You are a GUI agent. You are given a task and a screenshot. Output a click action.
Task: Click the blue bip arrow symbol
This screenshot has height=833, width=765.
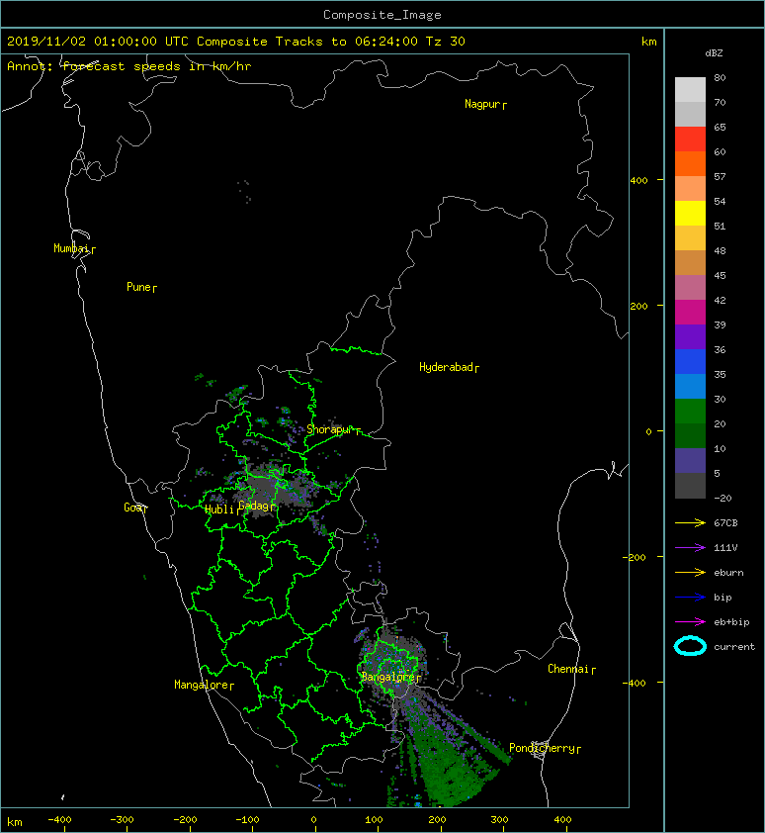click(x=690, y=598)
